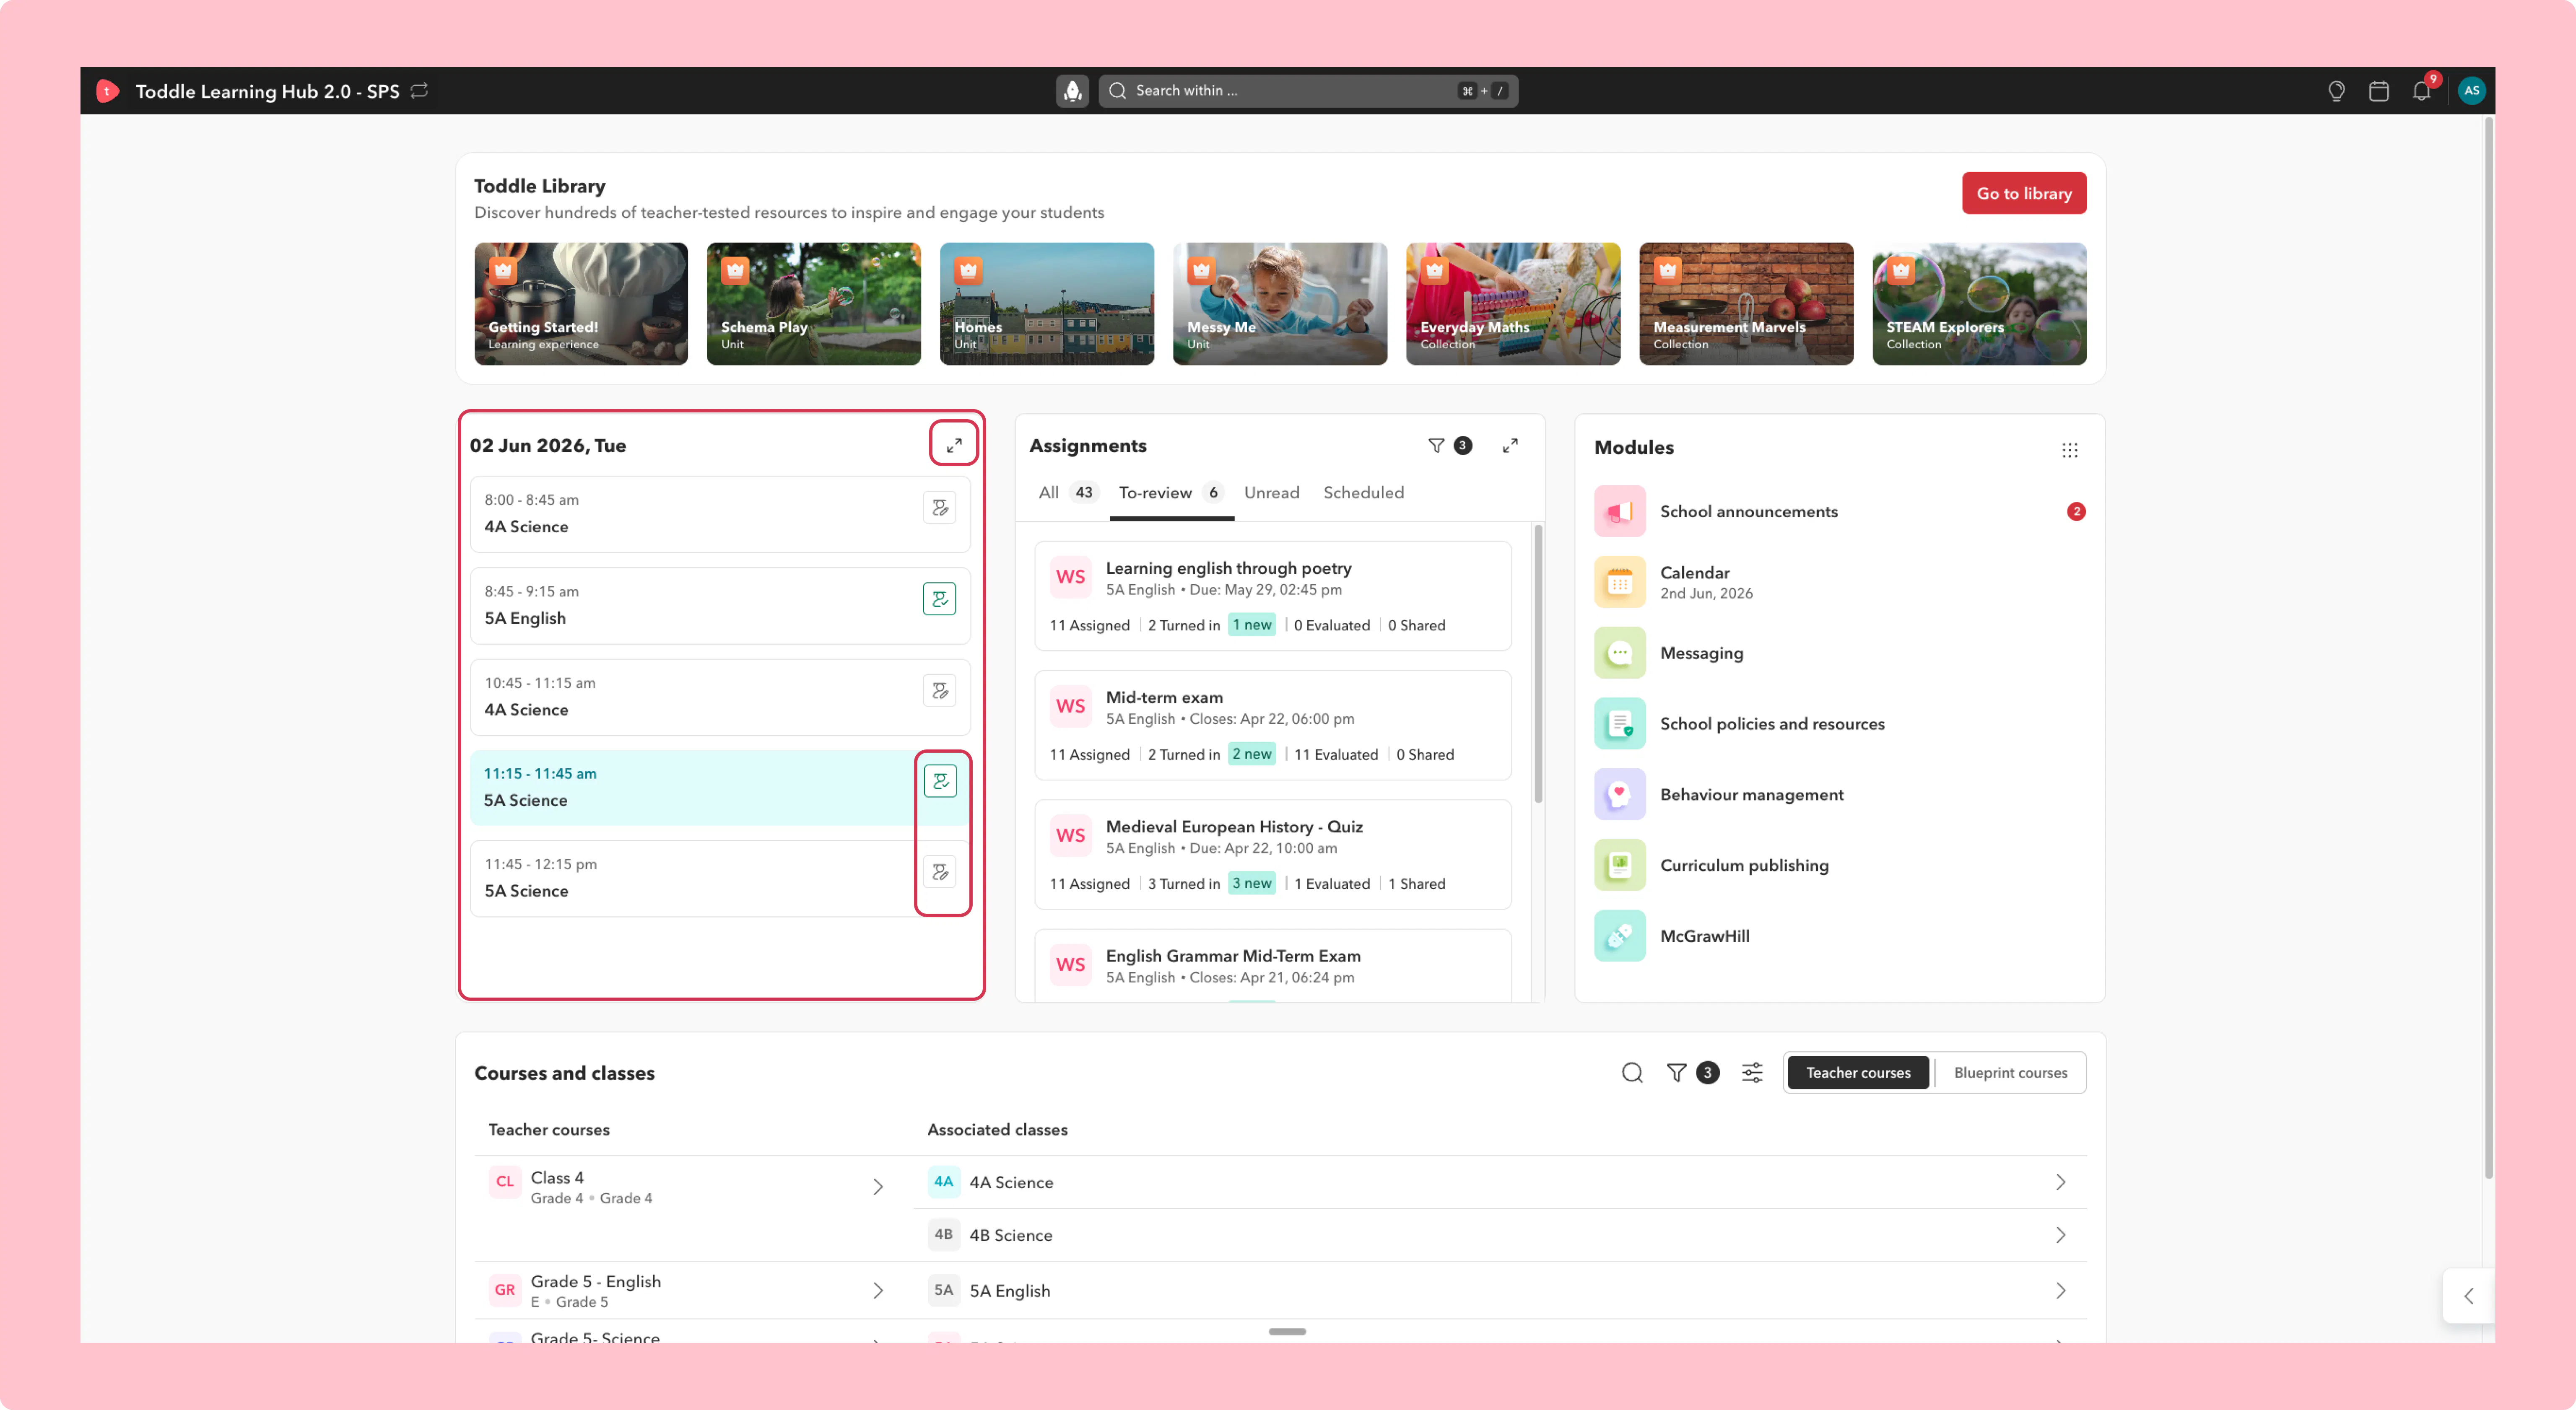Switch to Blueprint courses toggle
The width and height of the screenshot is (2576, 1410).
pos(2010,1073)
